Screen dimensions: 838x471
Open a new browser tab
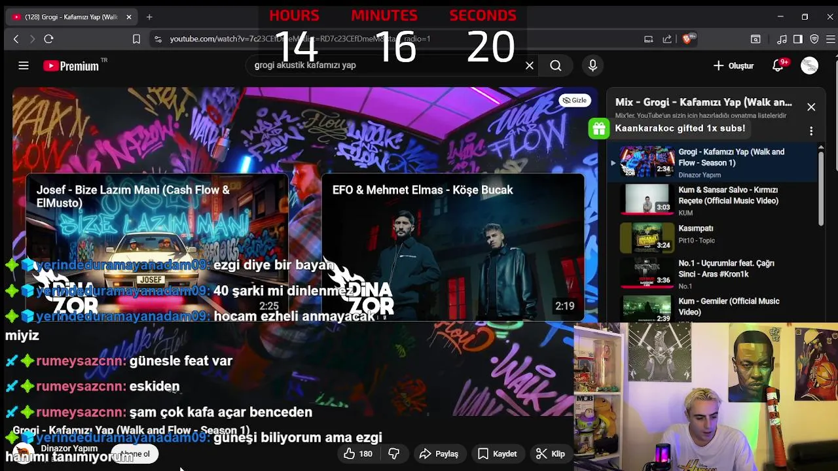pyautogui.click(x=149, y=17)
